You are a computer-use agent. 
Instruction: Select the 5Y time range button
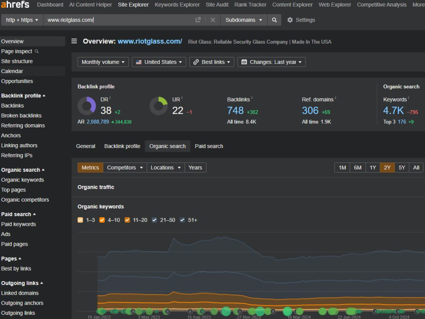tap(402, 168)
